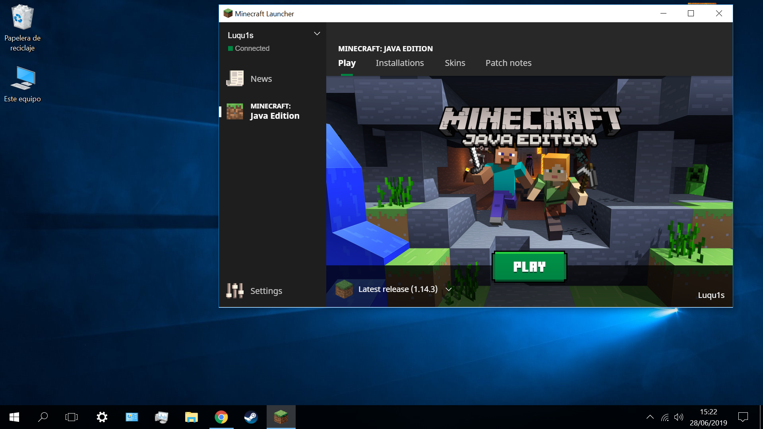This screenshot has height=429, width=763.
Task: Click the green PLAY button
Action: pos(529,267)
